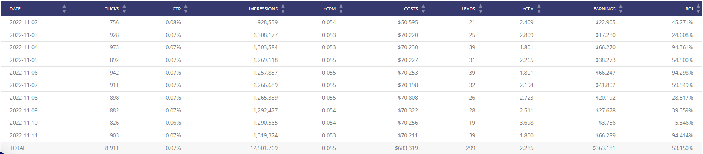This screenshot has height=154, width=703.
Task: Sort by CTR using arrow icon
Action: coord(186,9)
